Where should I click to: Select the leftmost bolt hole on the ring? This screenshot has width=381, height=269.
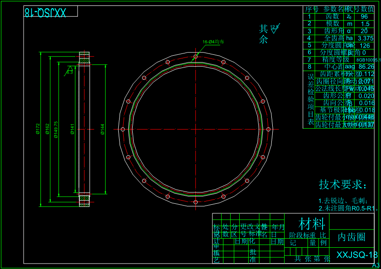[x=122, y=130]
